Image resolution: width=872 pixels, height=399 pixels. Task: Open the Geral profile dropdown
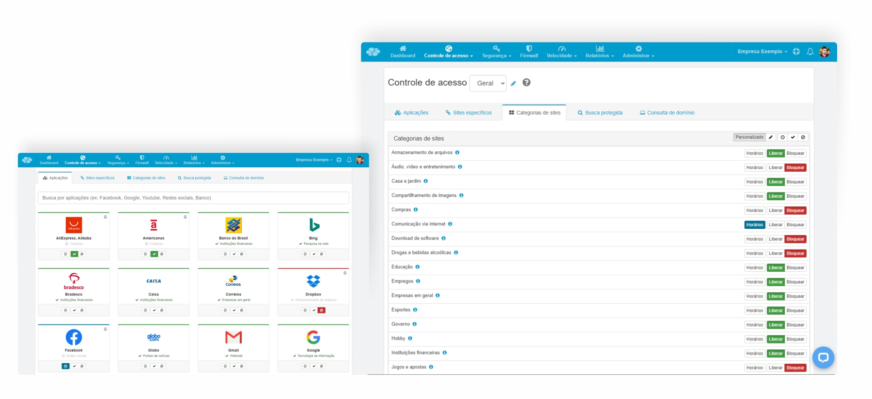click(x=488, y=83)
